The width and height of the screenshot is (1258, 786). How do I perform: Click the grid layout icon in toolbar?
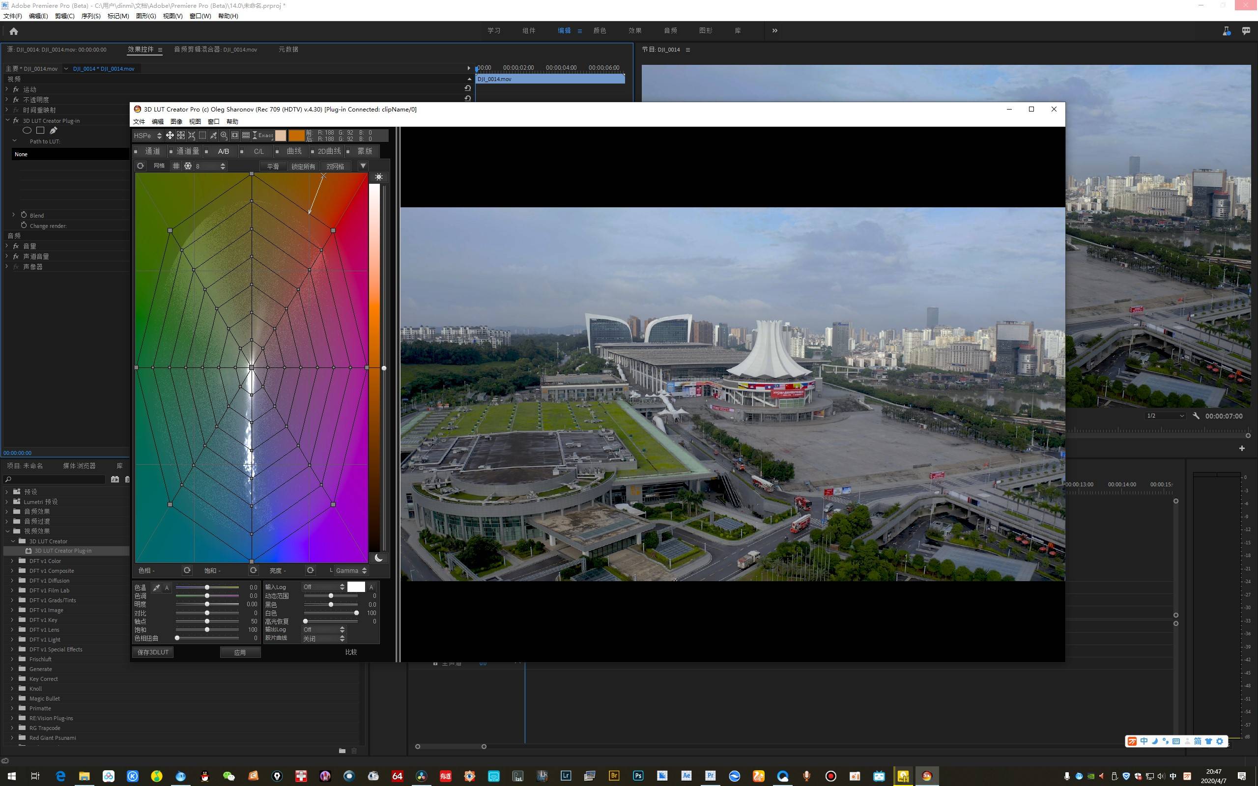(x=246, y=135)
